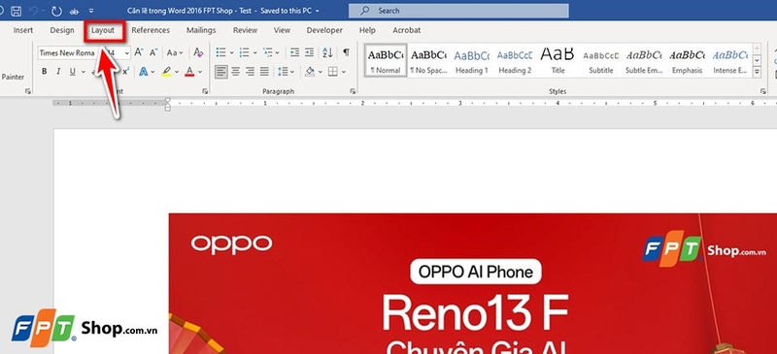The height and width of the screenshot is (354, 777).
Task: Click the Repeat/Redo circular arrow icon
Action: (57, 11)
